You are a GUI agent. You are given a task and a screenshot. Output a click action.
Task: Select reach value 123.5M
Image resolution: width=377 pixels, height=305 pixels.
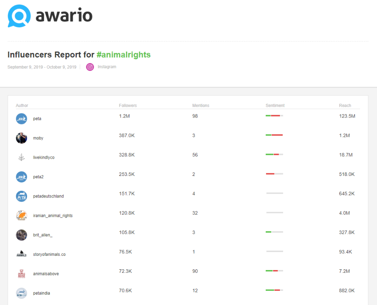pyautogui.click(x=347, y=116)
